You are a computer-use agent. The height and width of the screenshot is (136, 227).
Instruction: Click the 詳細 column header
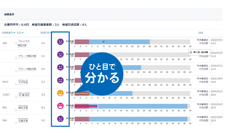pyautogui.click(x=201, y=33)
